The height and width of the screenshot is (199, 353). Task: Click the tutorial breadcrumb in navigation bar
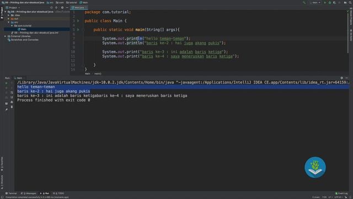pos(72,2)
